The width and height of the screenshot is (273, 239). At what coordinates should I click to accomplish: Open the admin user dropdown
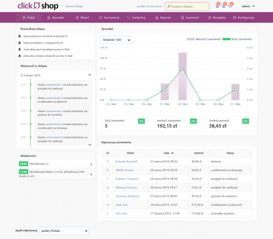point(248,7)
